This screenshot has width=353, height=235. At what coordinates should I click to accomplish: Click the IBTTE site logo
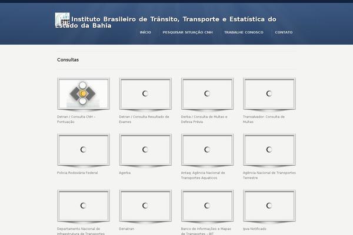[62, 19]
